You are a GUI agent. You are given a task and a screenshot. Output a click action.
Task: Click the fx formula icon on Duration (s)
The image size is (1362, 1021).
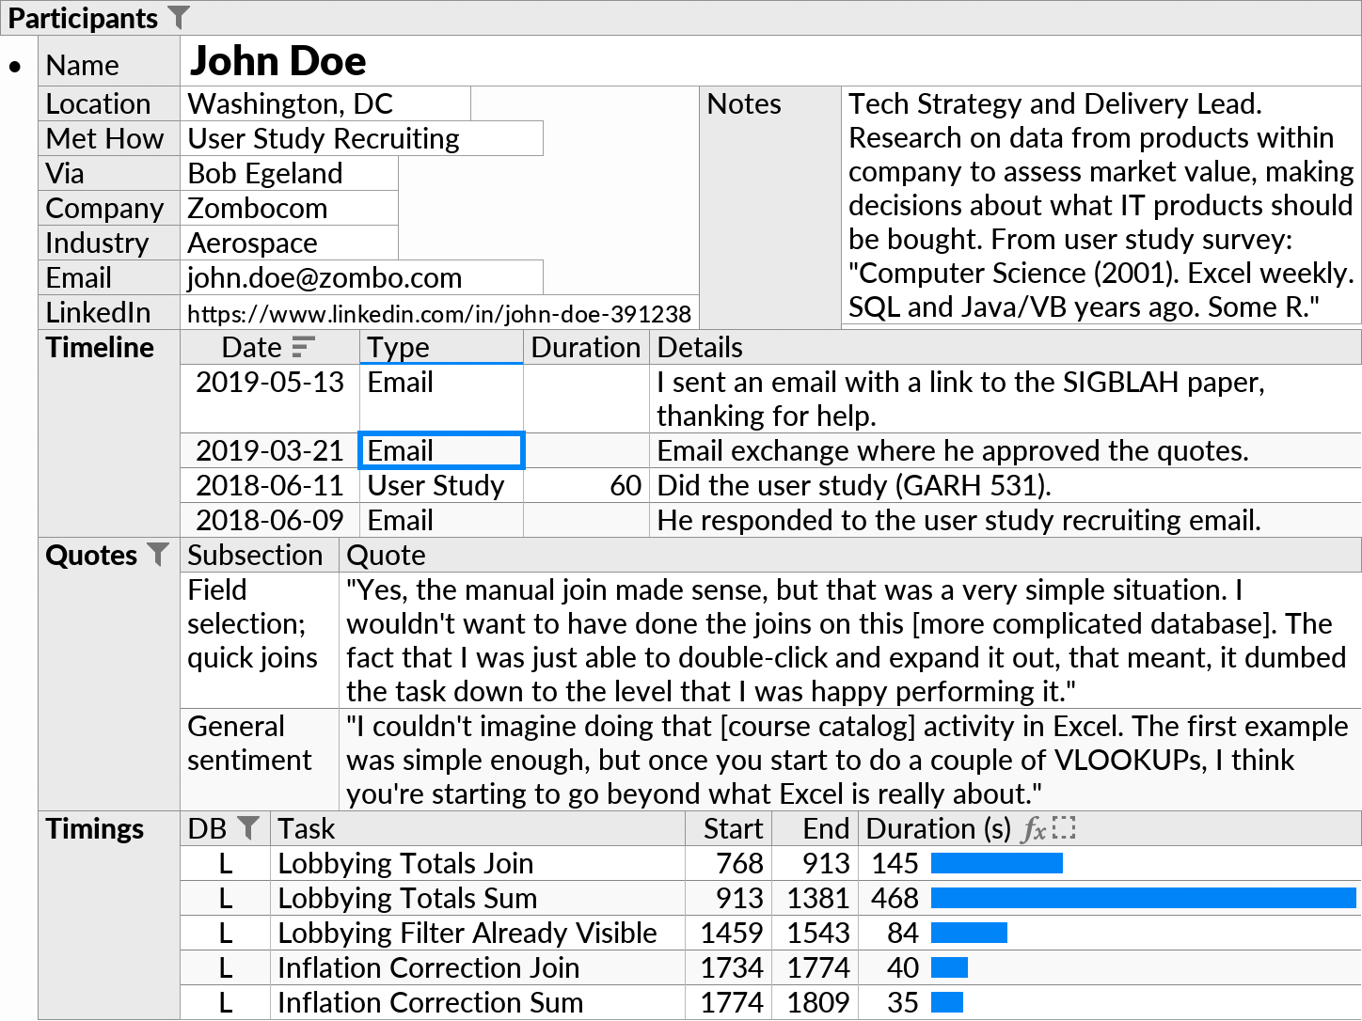1035,828
